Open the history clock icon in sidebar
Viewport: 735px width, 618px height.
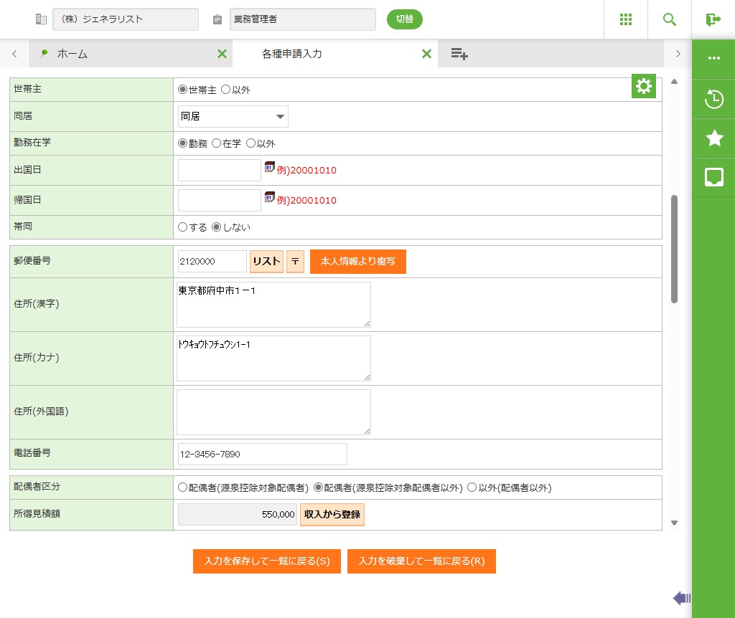713,99
